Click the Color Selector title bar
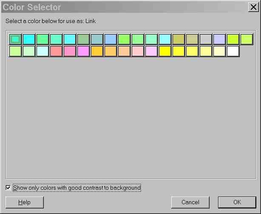This screenshot has width=261, height=214. tap(128, 7)
